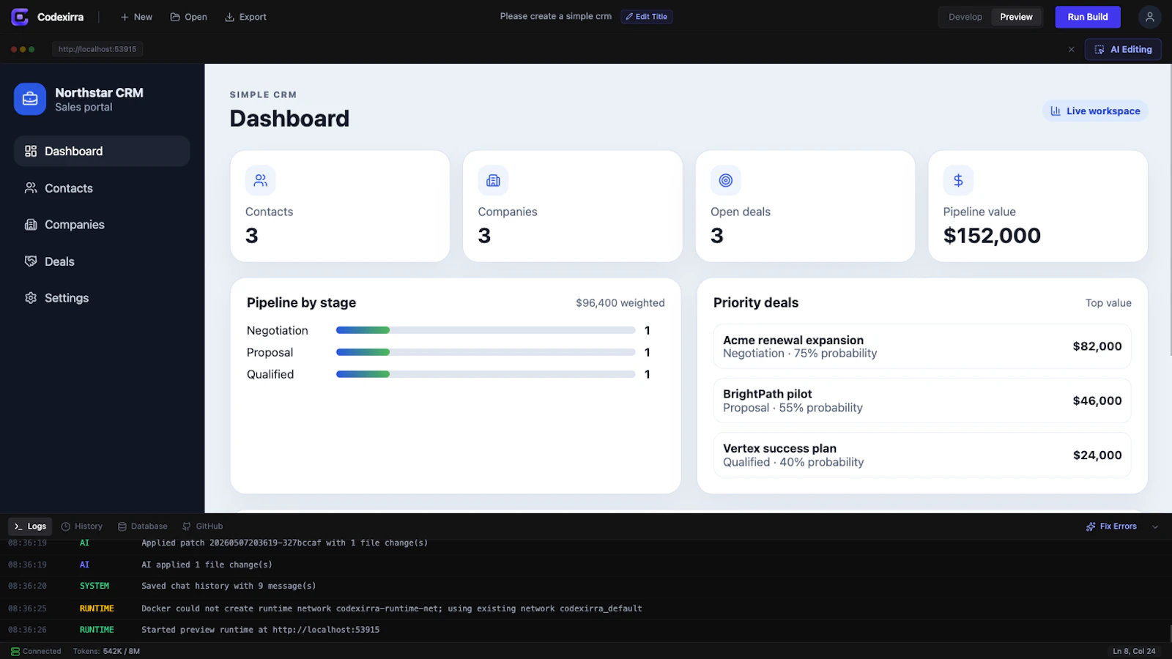Click the 'Started preview runtime' log line
Viewport: 1172px width, 659px height.
[260, 630]
